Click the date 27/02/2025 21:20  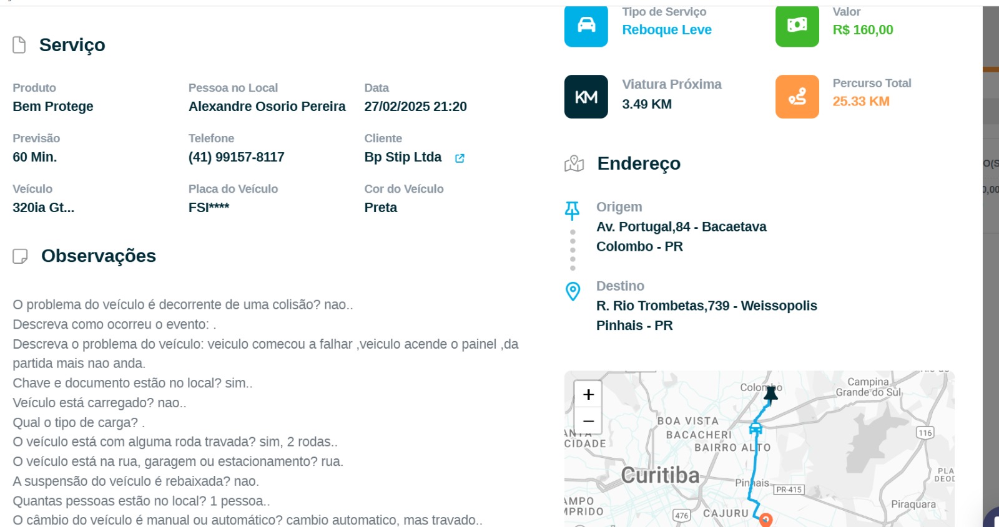(x=416, y=107)
